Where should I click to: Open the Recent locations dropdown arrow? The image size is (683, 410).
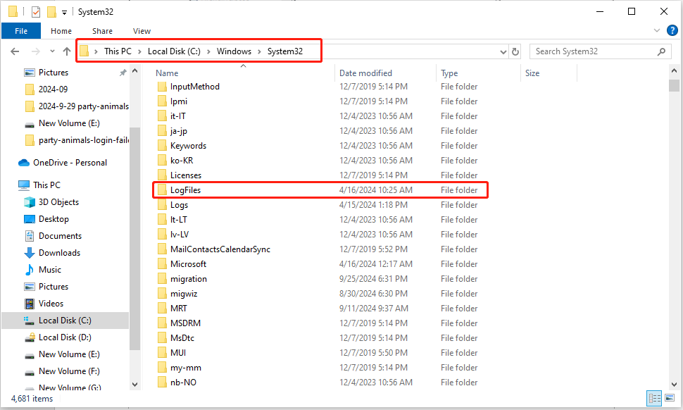(52, 51)
